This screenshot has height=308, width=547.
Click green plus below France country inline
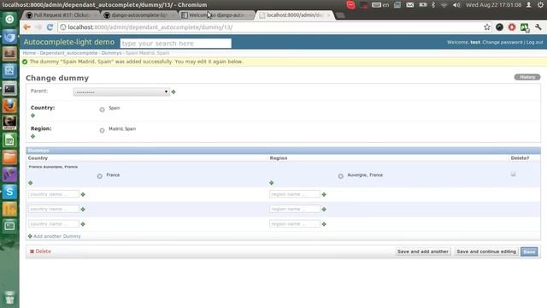point(31,183)
